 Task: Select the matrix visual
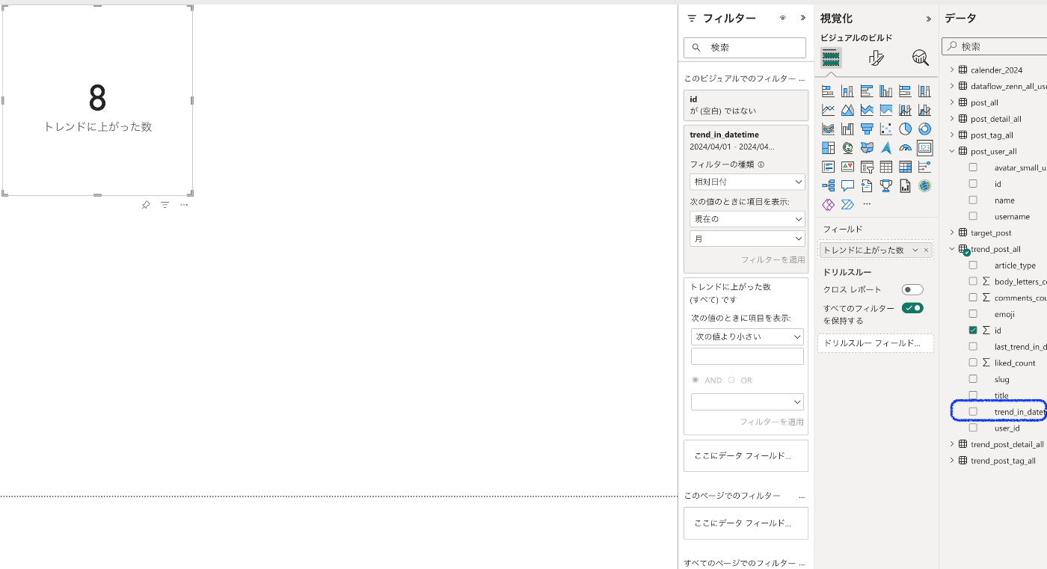[x=906, y=166]
